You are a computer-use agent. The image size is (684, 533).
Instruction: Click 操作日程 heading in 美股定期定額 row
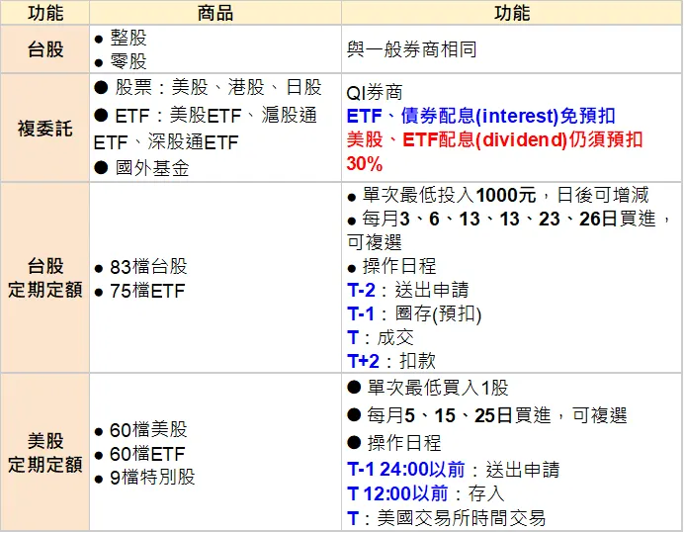click(404, 443)
